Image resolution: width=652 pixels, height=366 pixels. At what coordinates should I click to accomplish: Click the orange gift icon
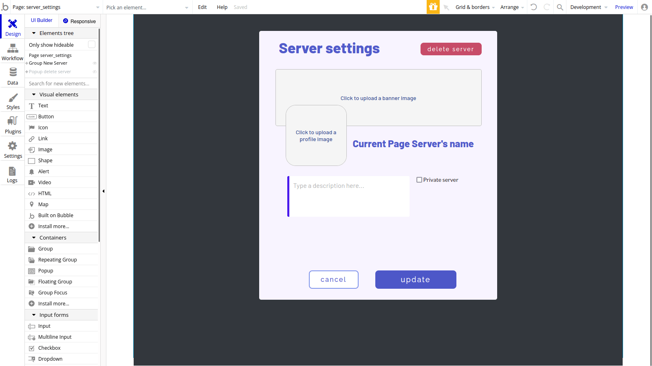pos(433,7)
